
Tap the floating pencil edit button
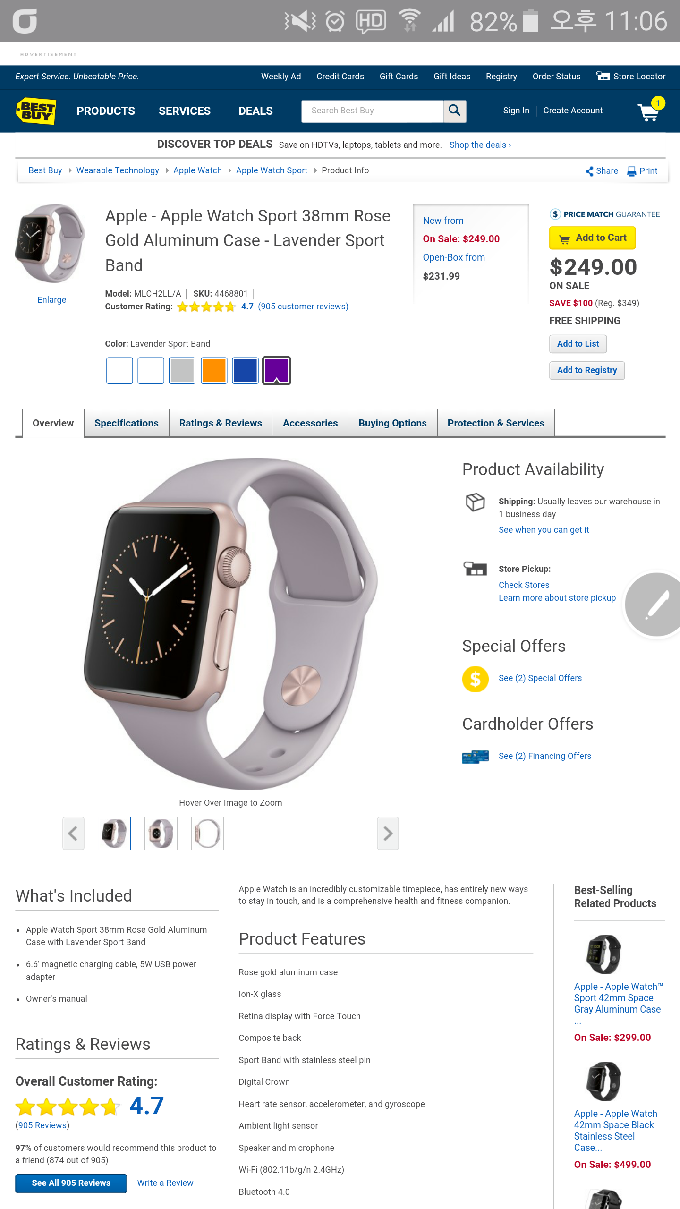click(654, 604)
